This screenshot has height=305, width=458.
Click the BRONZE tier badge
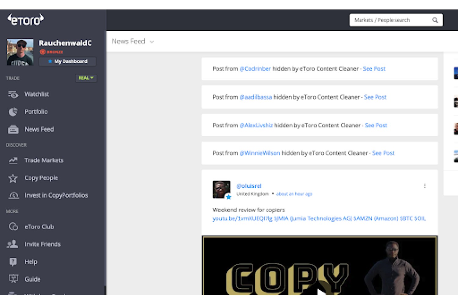pyautogui.click(x=52, y=52)
